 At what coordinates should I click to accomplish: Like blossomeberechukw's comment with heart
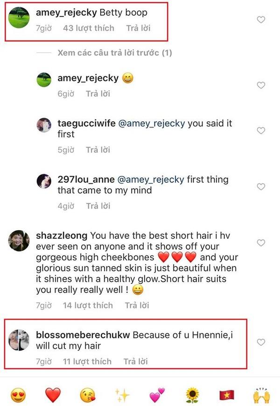261,342
